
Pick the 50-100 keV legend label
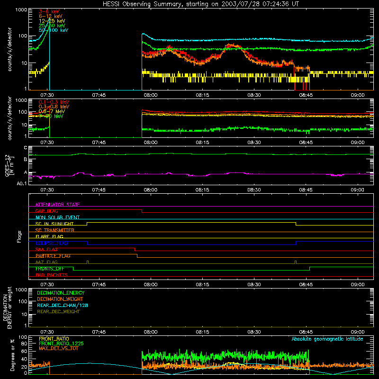pyautogui.click(x=54, y=30)
